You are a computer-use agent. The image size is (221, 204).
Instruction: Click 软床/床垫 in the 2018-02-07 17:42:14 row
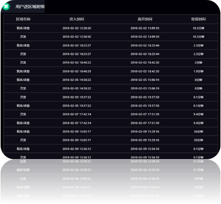coord(23,123)
